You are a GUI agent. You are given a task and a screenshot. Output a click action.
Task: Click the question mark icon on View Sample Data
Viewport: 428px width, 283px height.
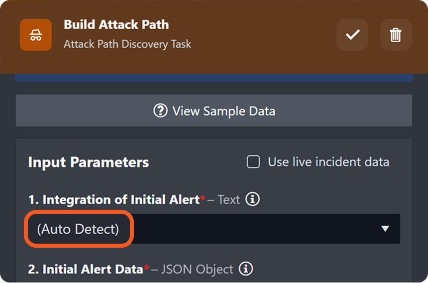tap(160, 110)
